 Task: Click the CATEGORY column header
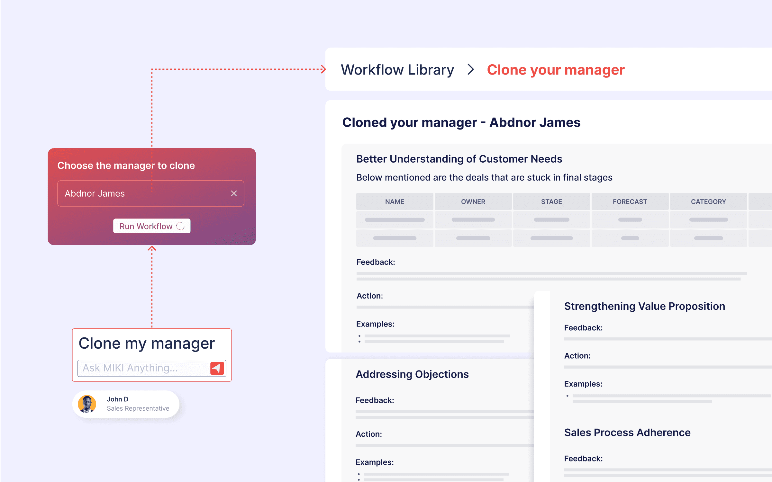[708, 201]
